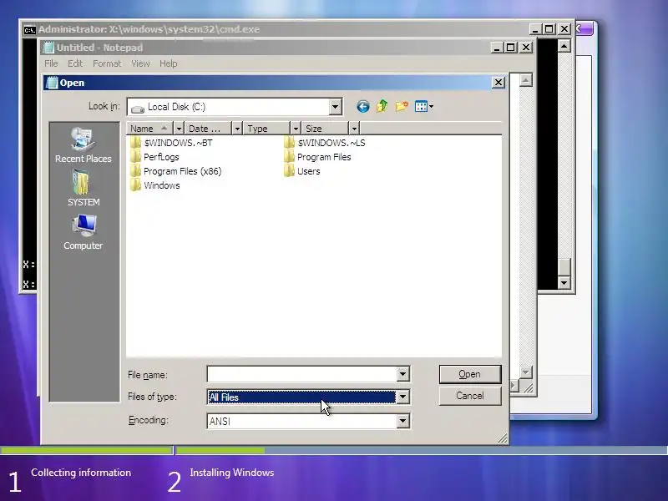Image resolution: width=668 pixels, height=501 pixels.
Task: Click cmd.exe window system icon
Action: tap(29, 30)
